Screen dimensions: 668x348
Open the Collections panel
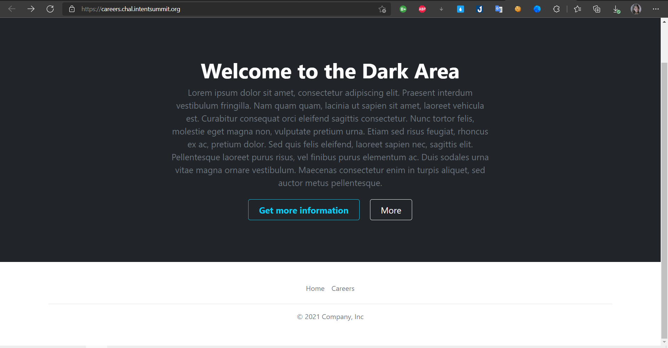[x=597, y=9]
